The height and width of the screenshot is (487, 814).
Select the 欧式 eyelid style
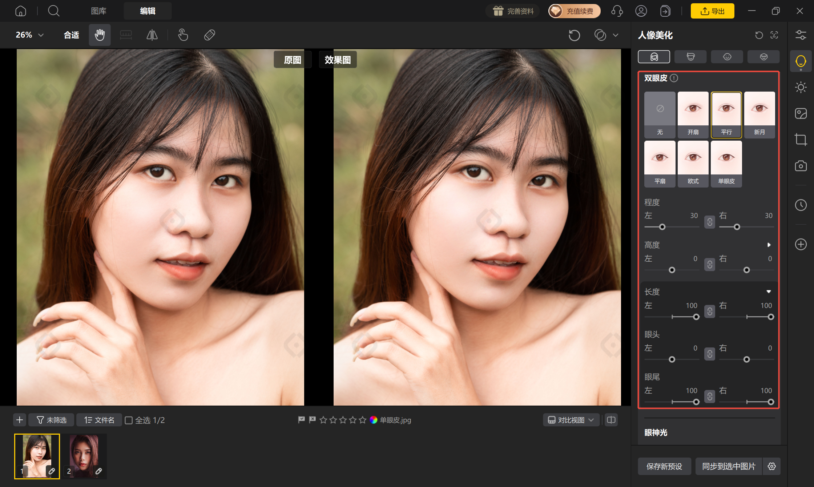[x=693, y=164]
